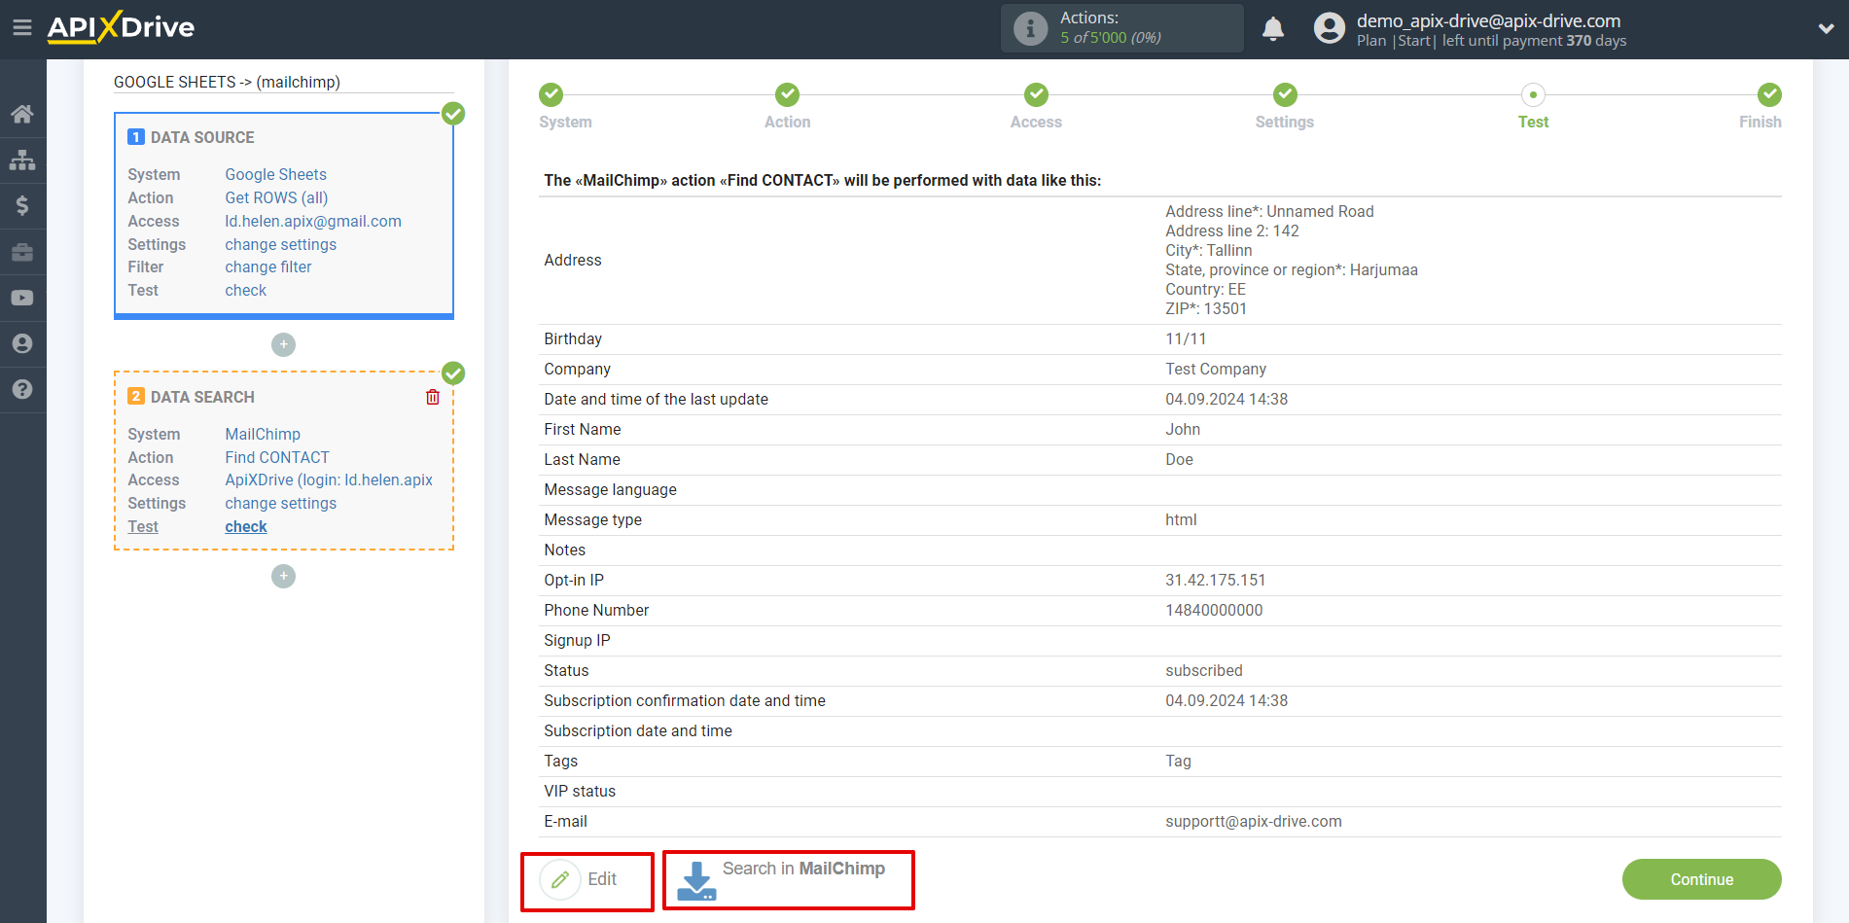Click the ZIP*: 13501 address line
Viewport: 1849px width, 923px height.
[x=1205, y=308]
